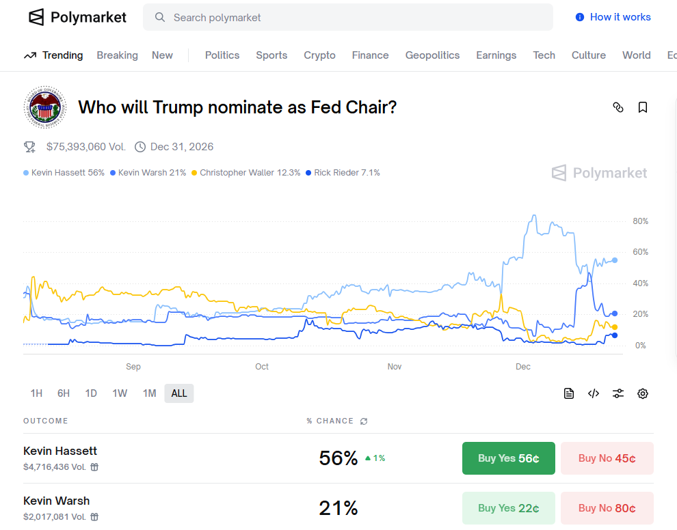The width and height of the screenshot is (677, 530).
Task: Open the Politics category tab
Action: click(x=222, y=55)
